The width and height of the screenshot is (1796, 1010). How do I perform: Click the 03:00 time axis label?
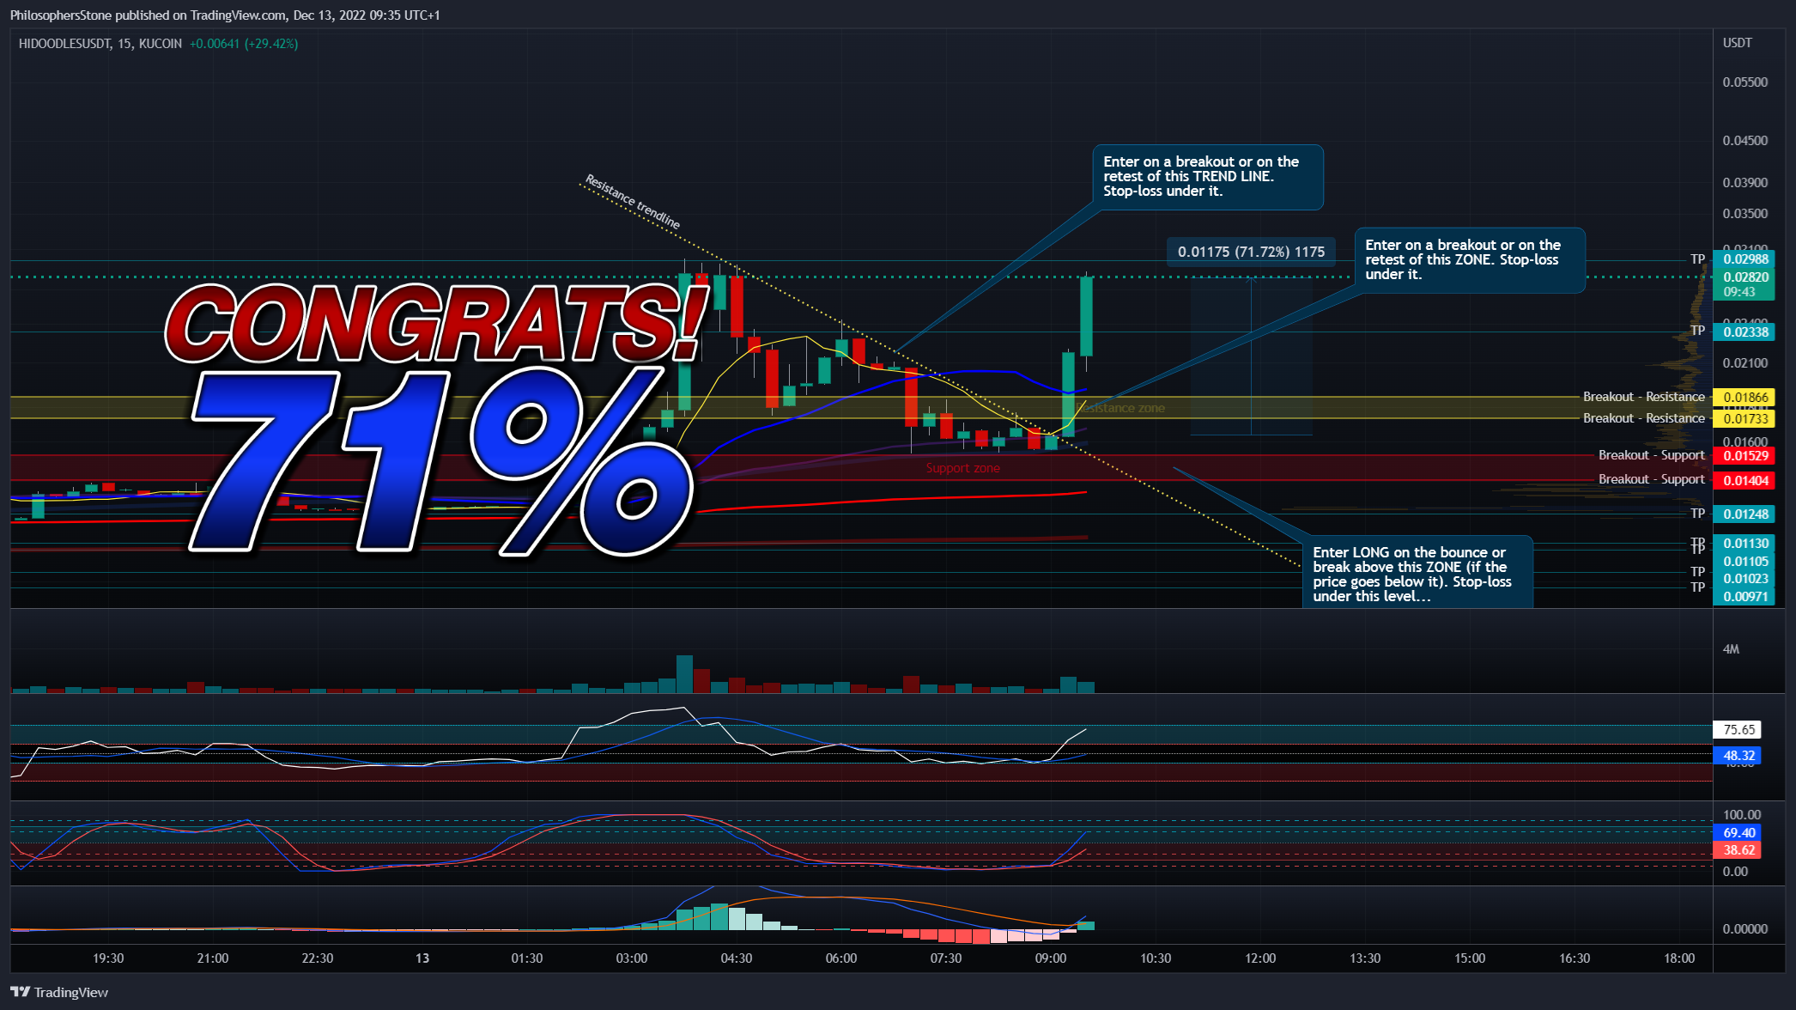pos(632,958)
